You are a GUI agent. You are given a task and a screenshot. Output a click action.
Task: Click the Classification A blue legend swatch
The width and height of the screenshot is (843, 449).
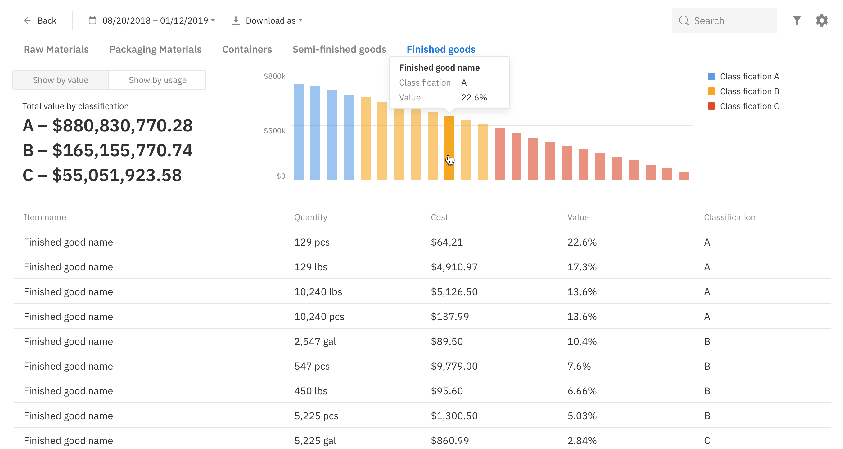[711, 77]
